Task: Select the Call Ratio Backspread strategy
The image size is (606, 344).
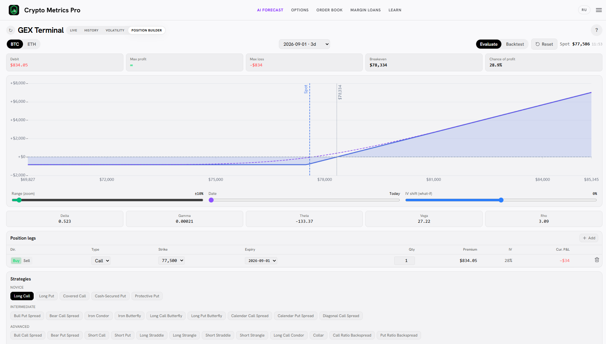Action: [352, 335]
